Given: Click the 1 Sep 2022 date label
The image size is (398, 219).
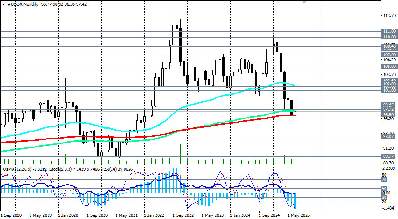Looking at the screenshot, I should [x=183, y=215].
